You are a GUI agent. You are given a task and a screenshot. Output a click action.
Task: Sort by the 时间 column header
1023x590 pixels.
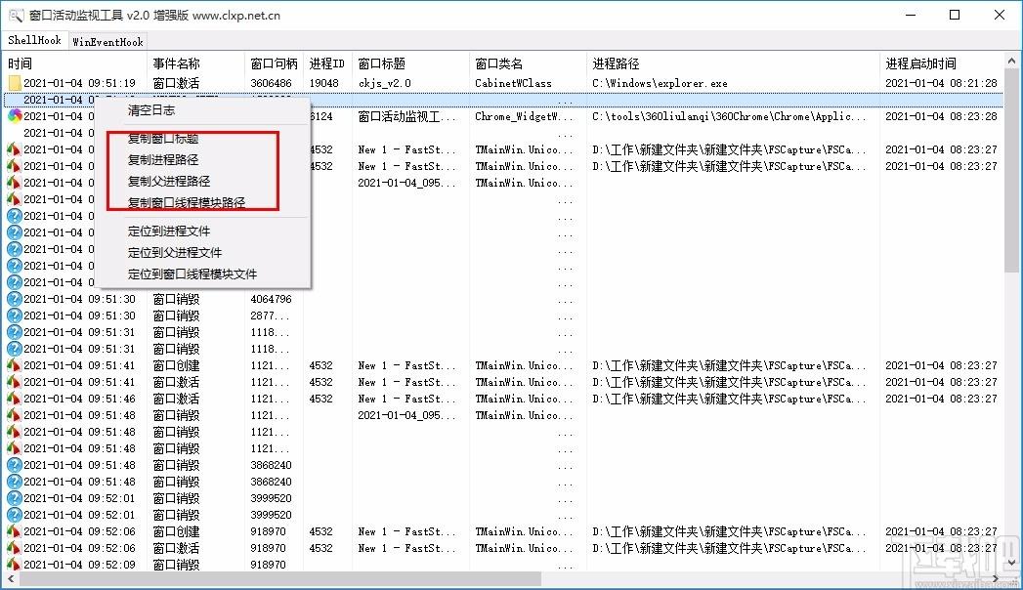(75, 63)
